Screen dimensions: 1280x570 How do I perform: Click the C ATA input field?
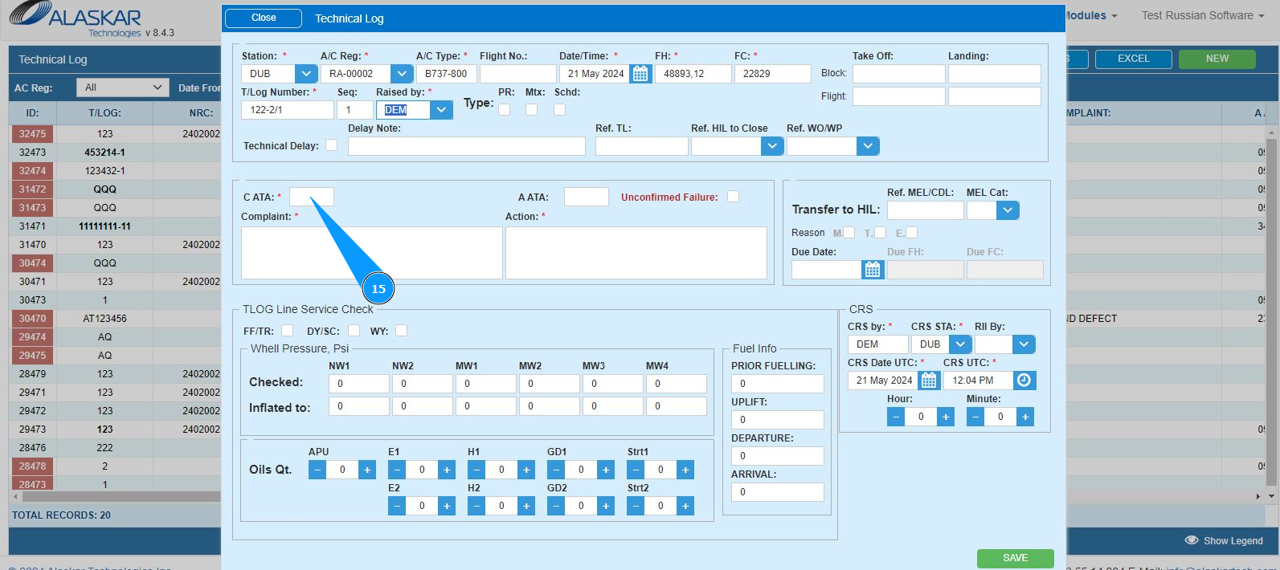point(311,197)
